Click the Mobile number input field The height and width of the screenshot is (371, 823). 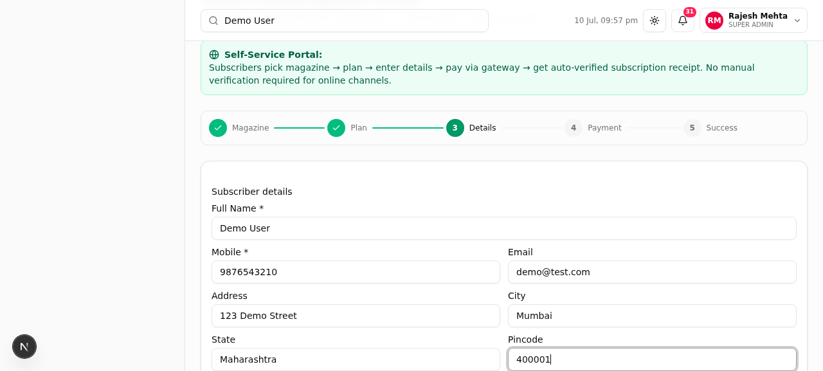click(x=356, y=272)
